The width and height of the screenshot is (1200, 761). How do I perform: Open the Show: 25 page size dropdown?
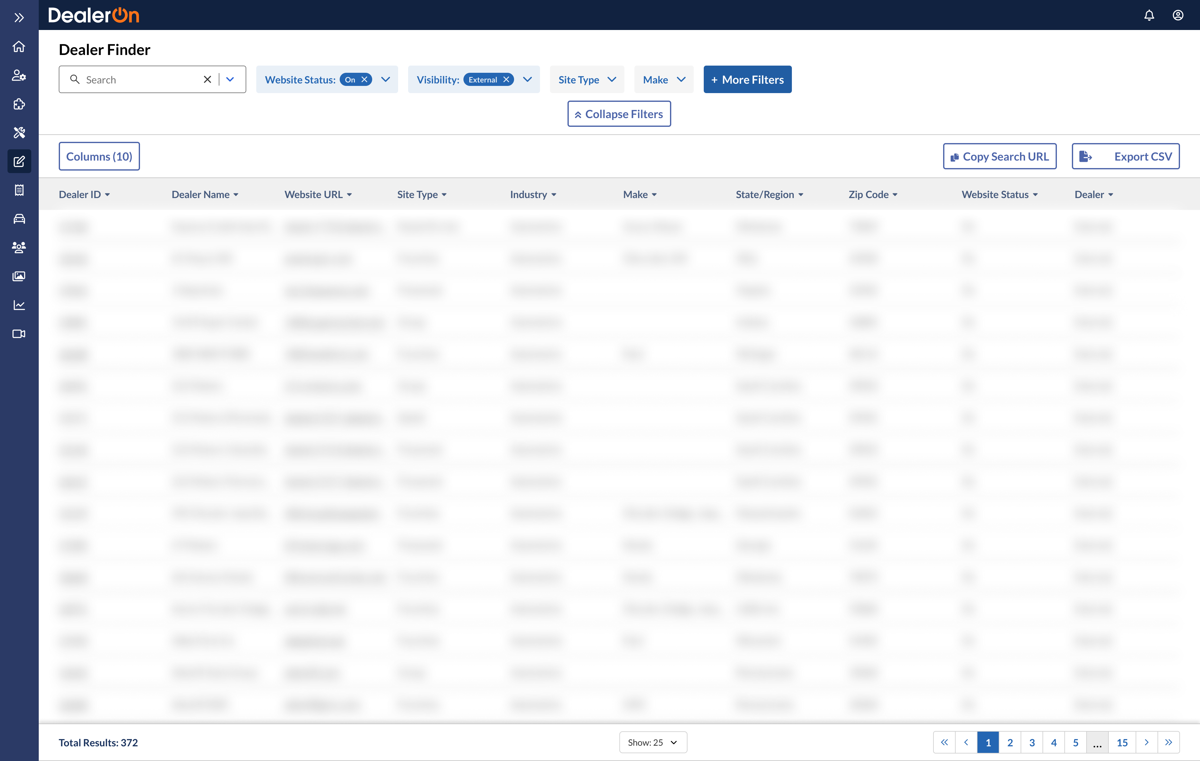coord(653,742)
